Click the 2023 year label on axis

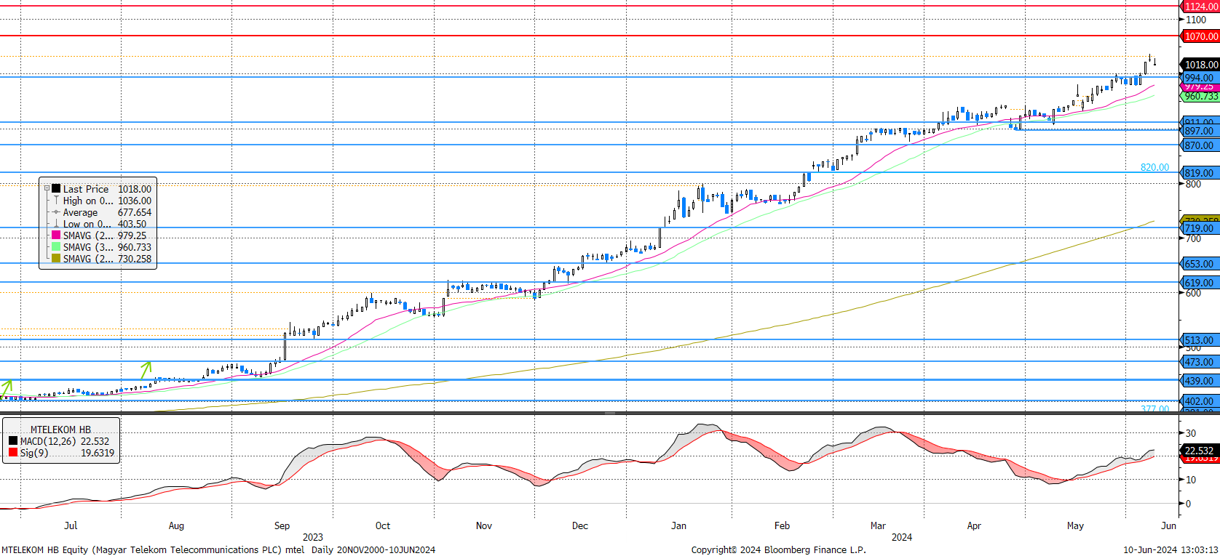click(x=313, y=537)
